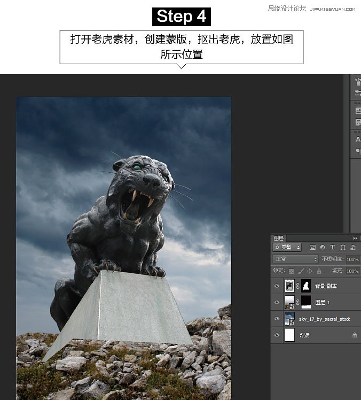Click the adjustment layer filter icon
The height and width of the screenshot is (400, 361).
(323, 248)
